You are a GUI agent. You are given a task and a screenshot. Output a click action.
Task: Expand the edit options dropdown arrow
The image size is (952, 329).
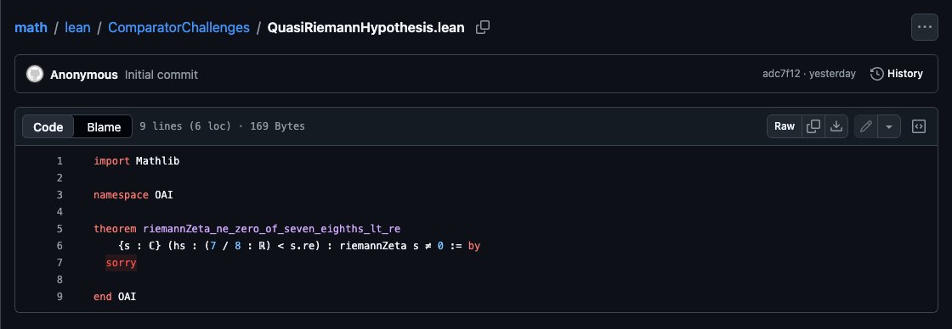pyautogui.click(x=889, y=126)
